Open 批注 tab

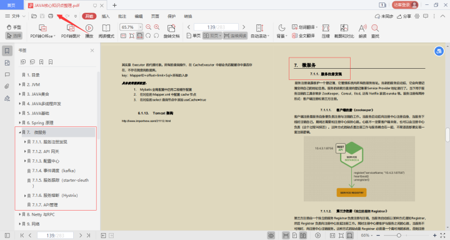point(122,16)
